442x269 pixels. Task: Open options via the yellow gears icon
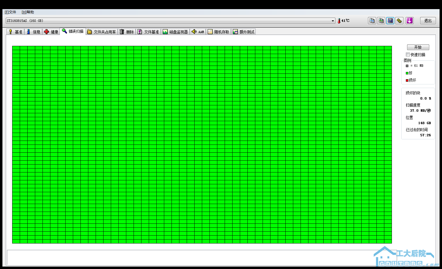(x=399, y=21)
